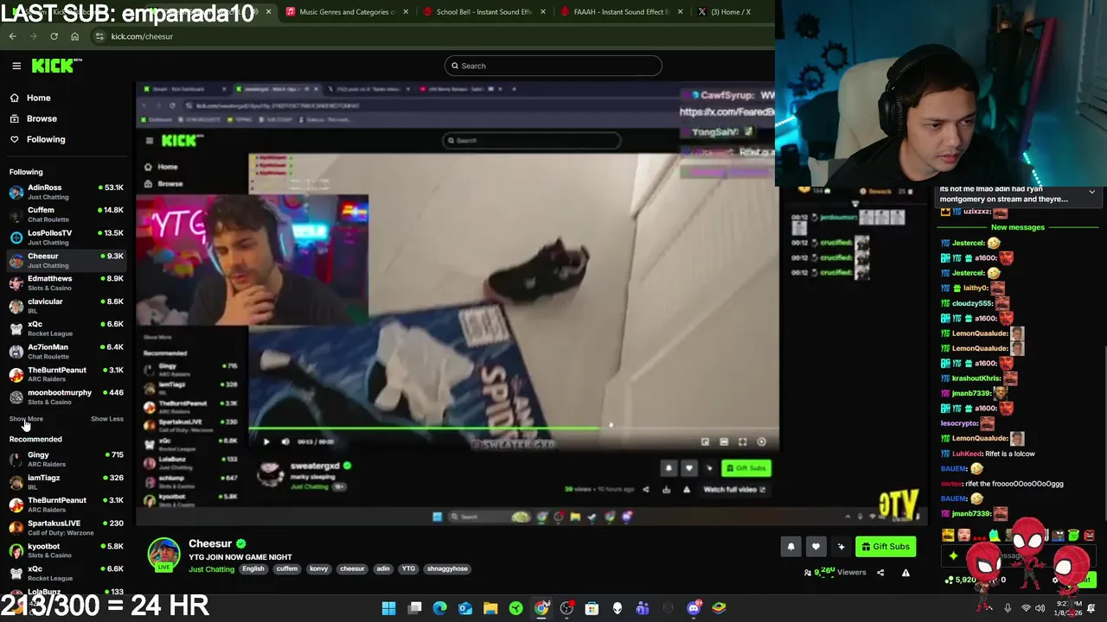The image size is (1107, 622).
Task: Open Microsoft Store from the taskbar
Action: click(592, 608)
